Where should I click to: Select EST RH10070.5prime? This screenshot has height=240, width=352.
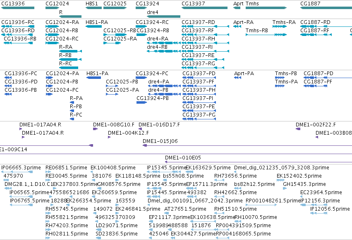pyautogui.click(x=238, y=221)
